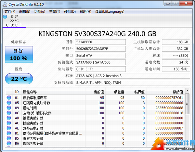The image size is (195, 152).
Task: Click the 良好 100 % health status button
Action: pyautogui.click(x=19, y=55)
